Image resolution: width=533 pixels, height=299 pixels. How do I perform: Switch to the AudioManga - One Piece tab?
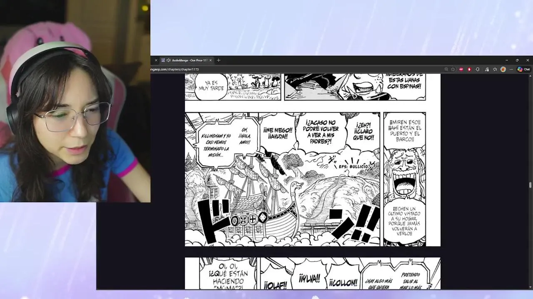(x=187, y=60)
